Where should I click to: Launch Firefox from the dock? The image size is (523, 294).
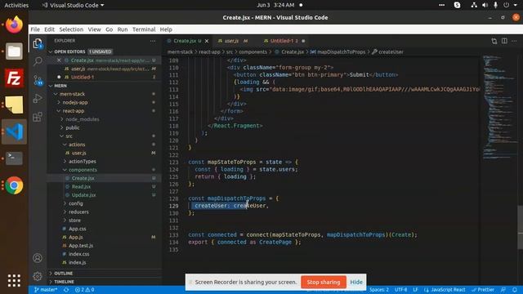(x=14, y=24)
